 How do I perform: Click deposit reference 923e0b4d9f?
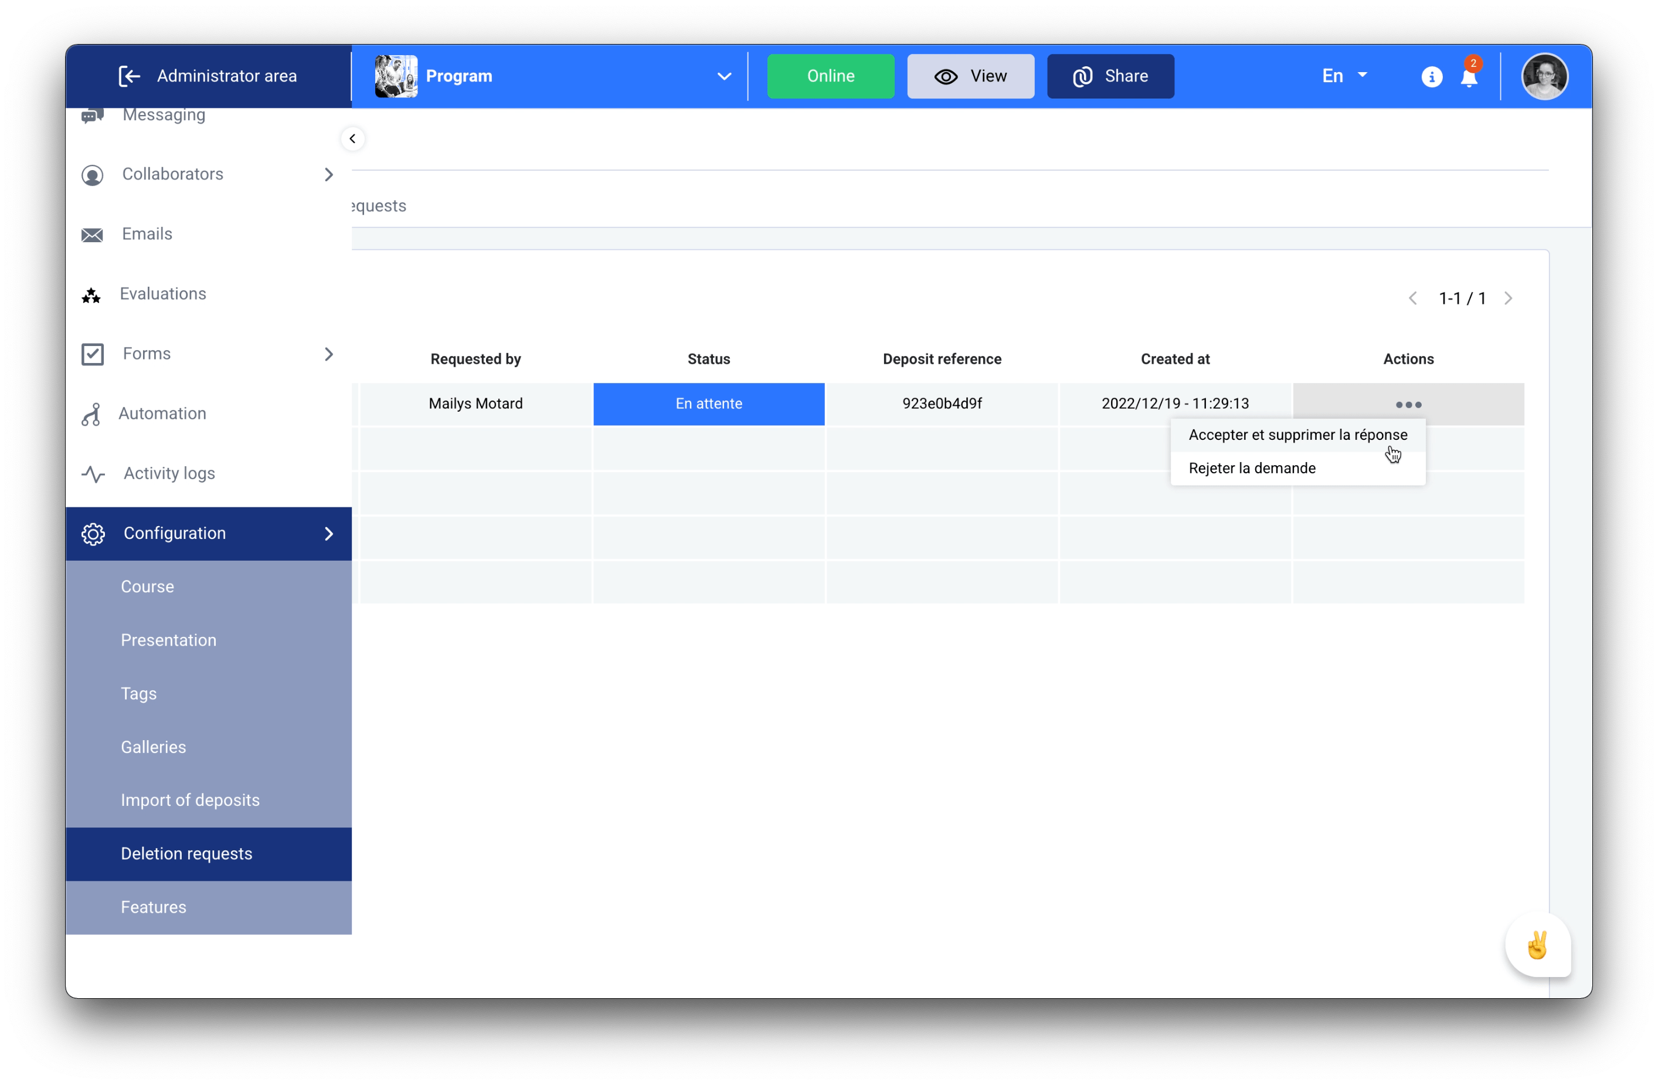942,404
